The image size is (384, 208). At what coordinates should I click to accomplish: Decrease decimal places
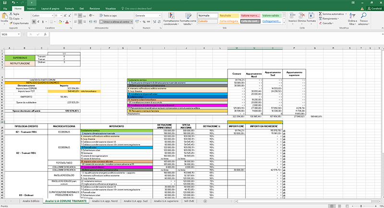pyautogui.click(x=159, y=22)
